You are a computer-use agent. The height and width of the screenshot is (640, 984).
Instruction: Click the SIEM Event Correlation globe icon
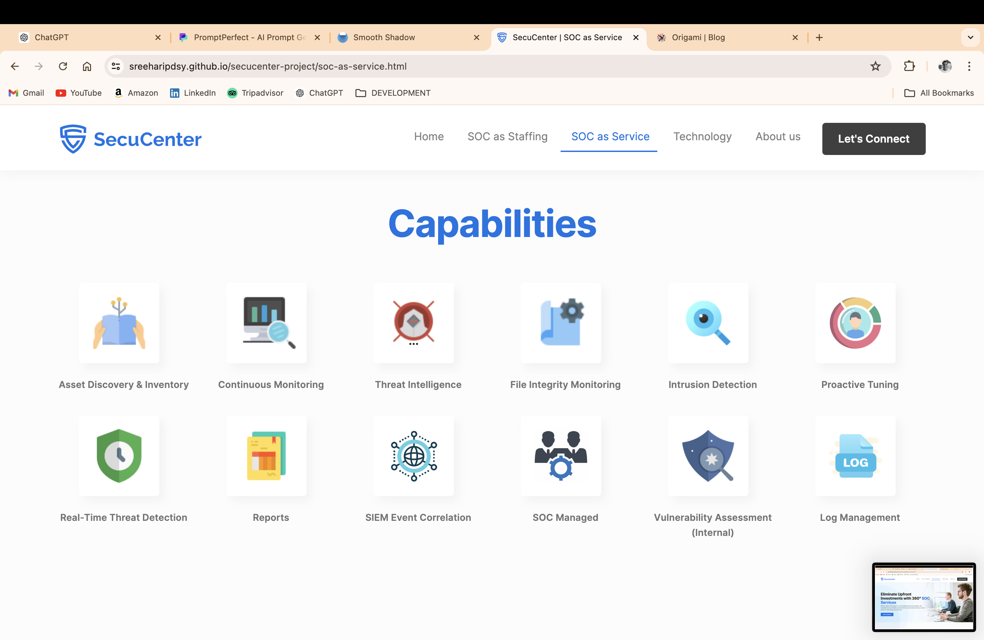coord(413,456)
